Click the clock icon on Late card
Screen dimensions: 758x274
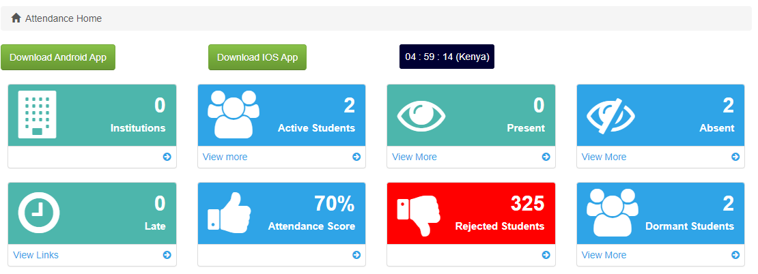pos(39,213)
